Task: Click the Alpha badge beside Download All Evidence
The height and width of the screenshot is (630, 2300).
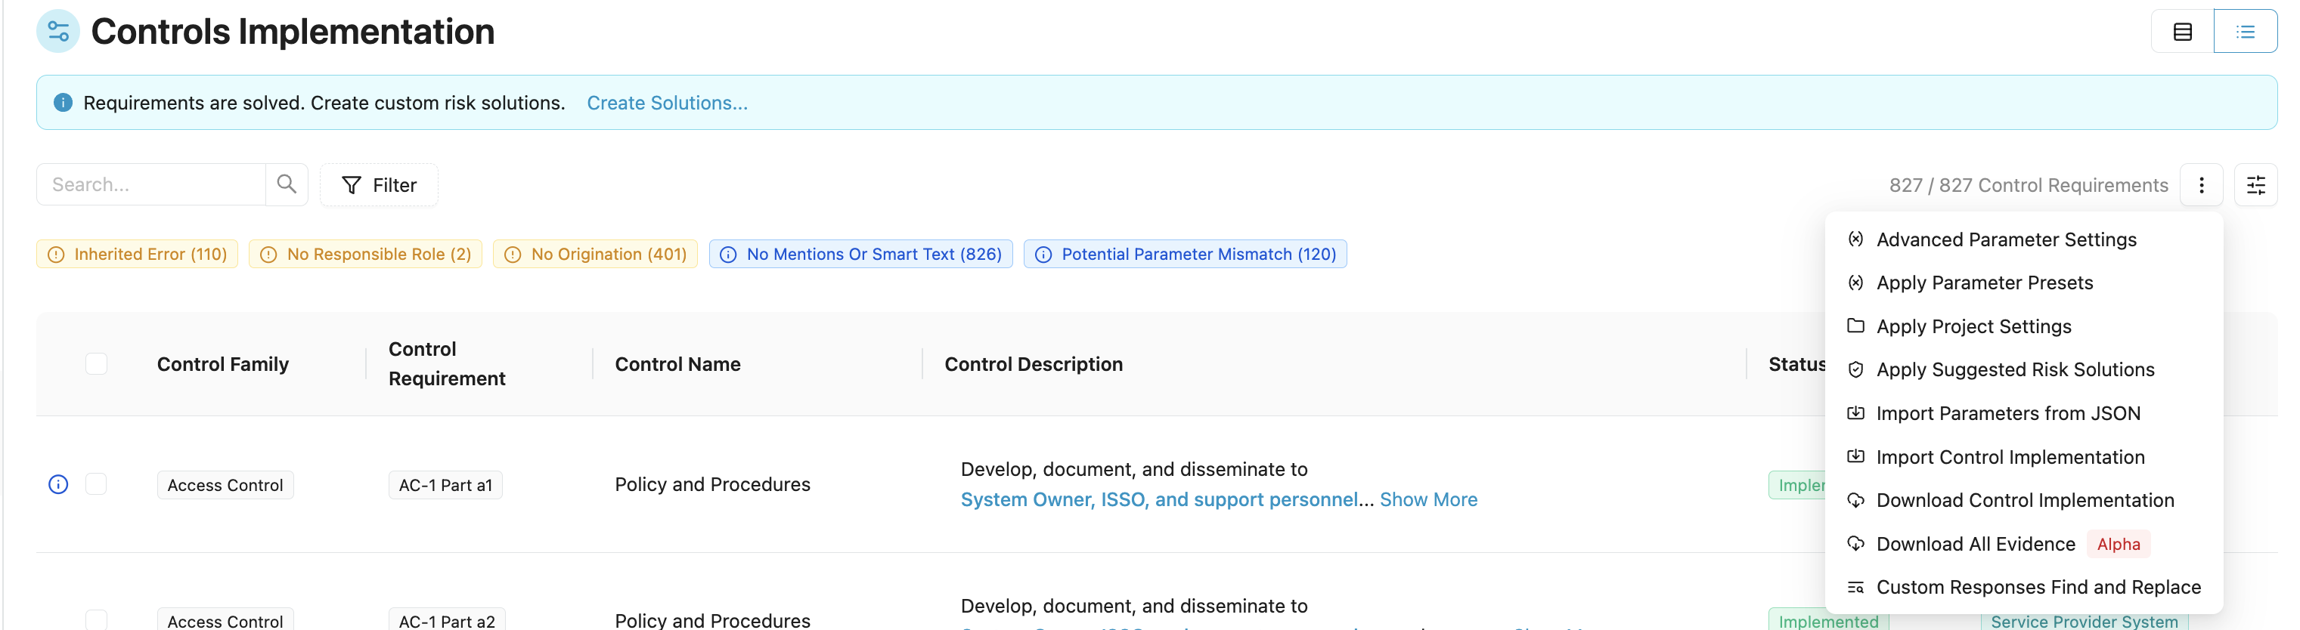Action: tap(2118, 543)
